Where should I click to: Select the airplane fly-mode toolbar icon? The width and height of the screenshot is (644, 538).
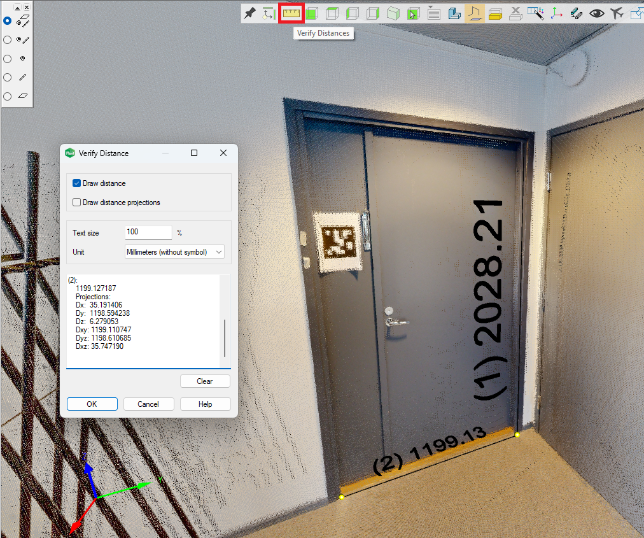(616, 13)
